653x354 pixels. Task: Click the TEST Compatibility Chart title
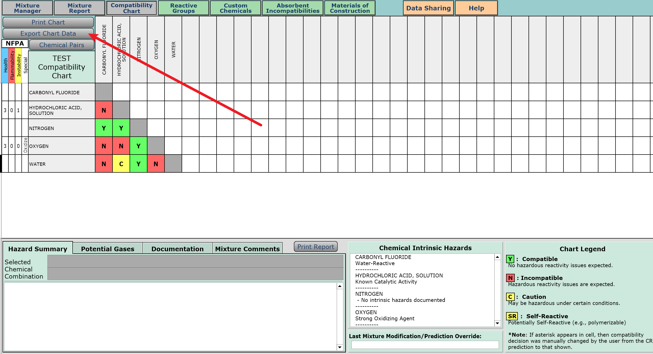pos(61,67)
